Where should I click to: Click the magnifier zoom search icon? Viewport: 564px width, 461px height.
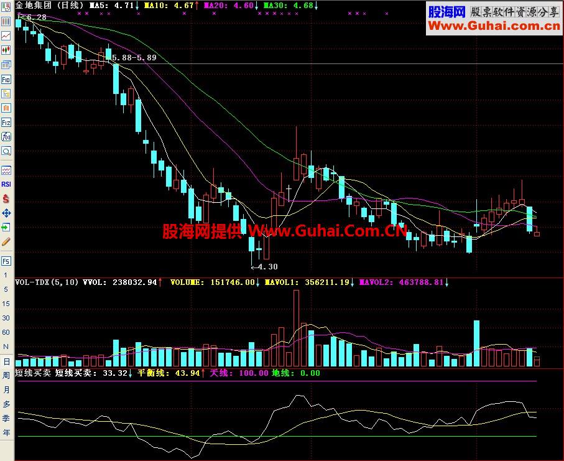6,151
